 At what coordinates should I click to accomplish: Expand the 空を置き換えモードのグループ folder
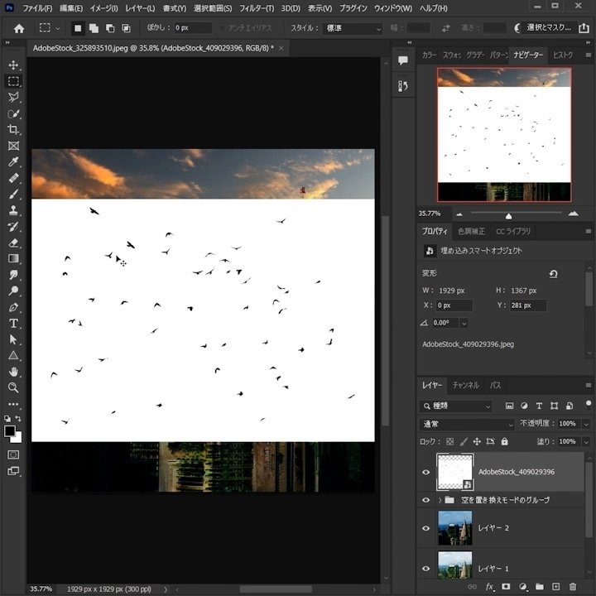tap(440, 500)
